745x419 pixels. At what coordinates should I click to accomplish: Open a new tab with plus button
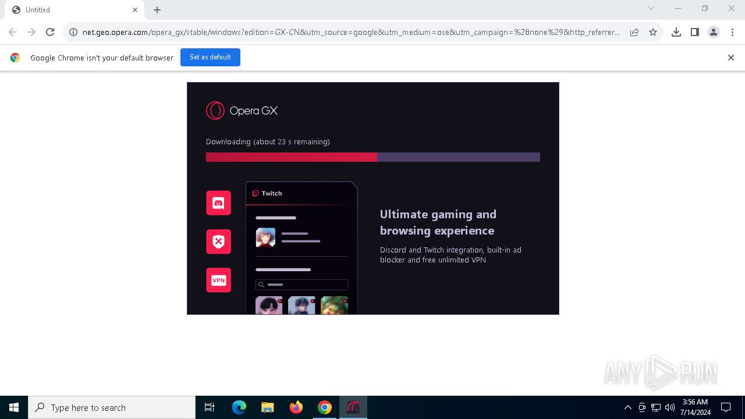(x=157, y=10)
